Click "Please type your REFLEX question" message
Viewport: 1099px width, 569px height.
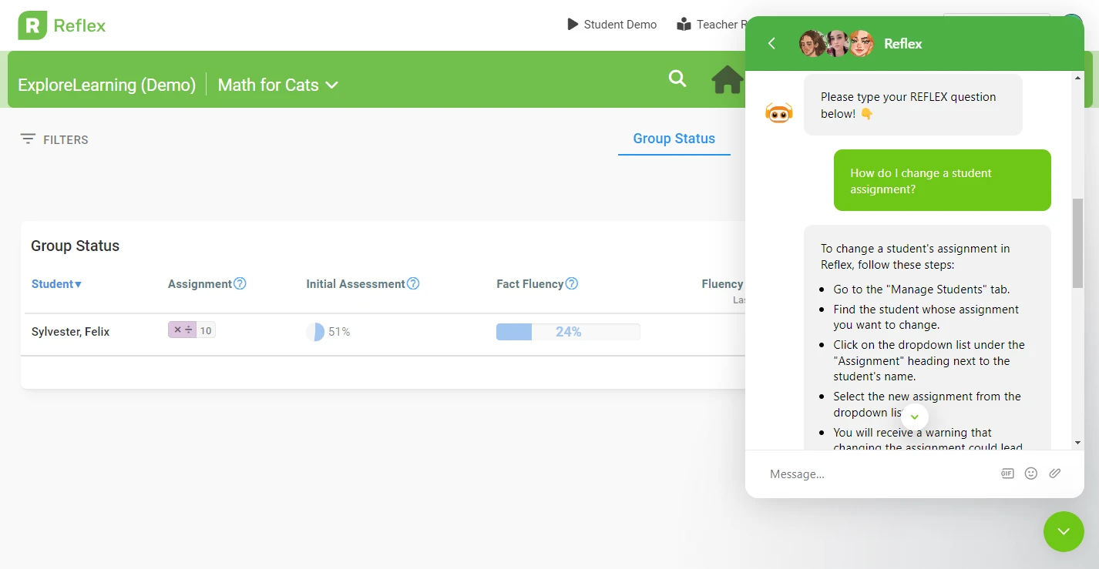[x=913, y=105]
